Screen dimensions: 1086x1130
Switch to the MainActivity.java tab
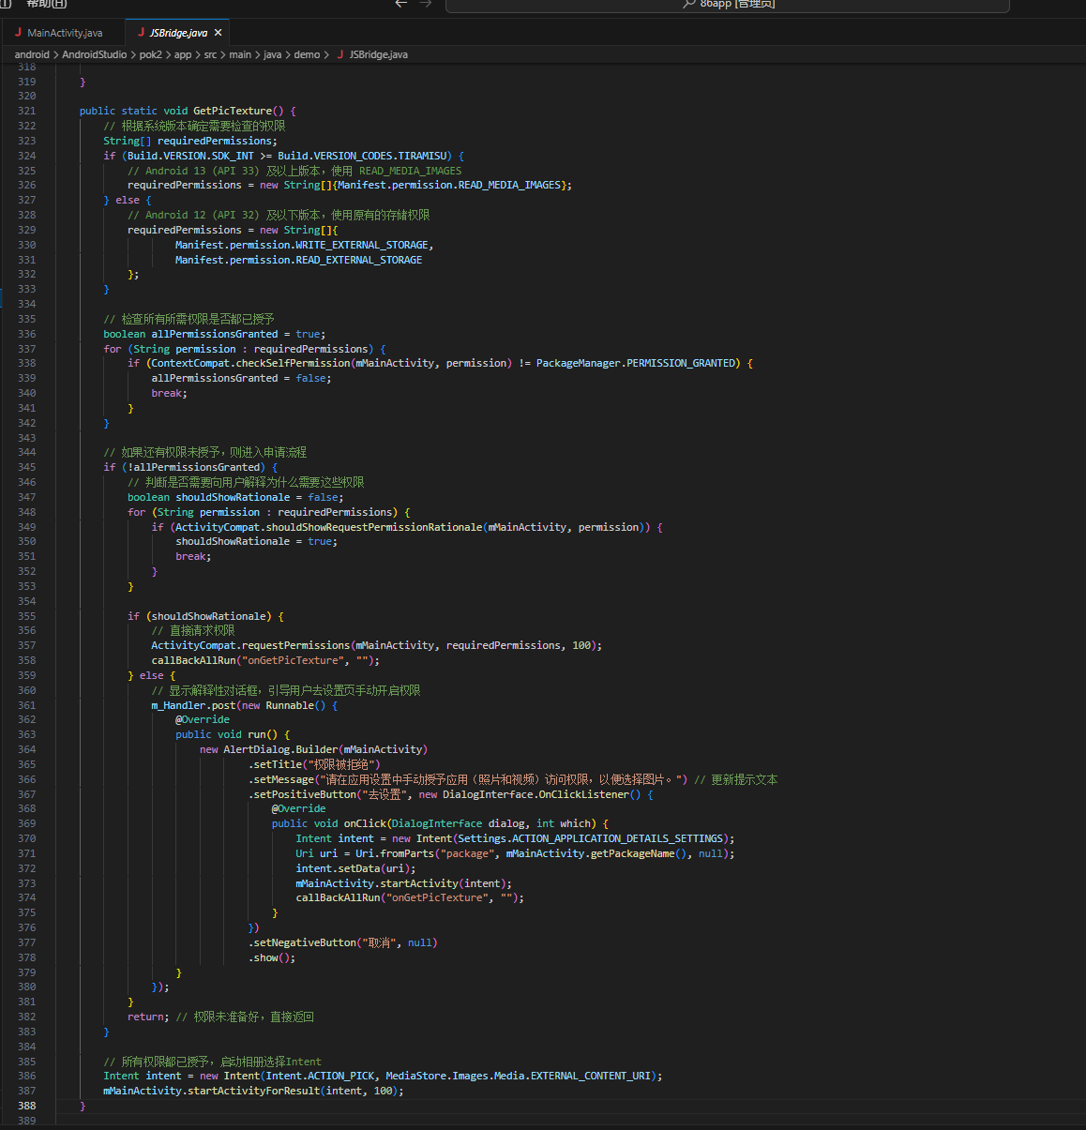(x=64, y=33)
